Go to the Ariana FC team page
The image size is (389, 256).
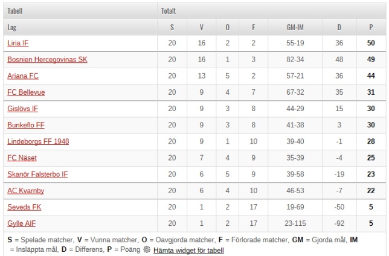(x=22, y=76)
